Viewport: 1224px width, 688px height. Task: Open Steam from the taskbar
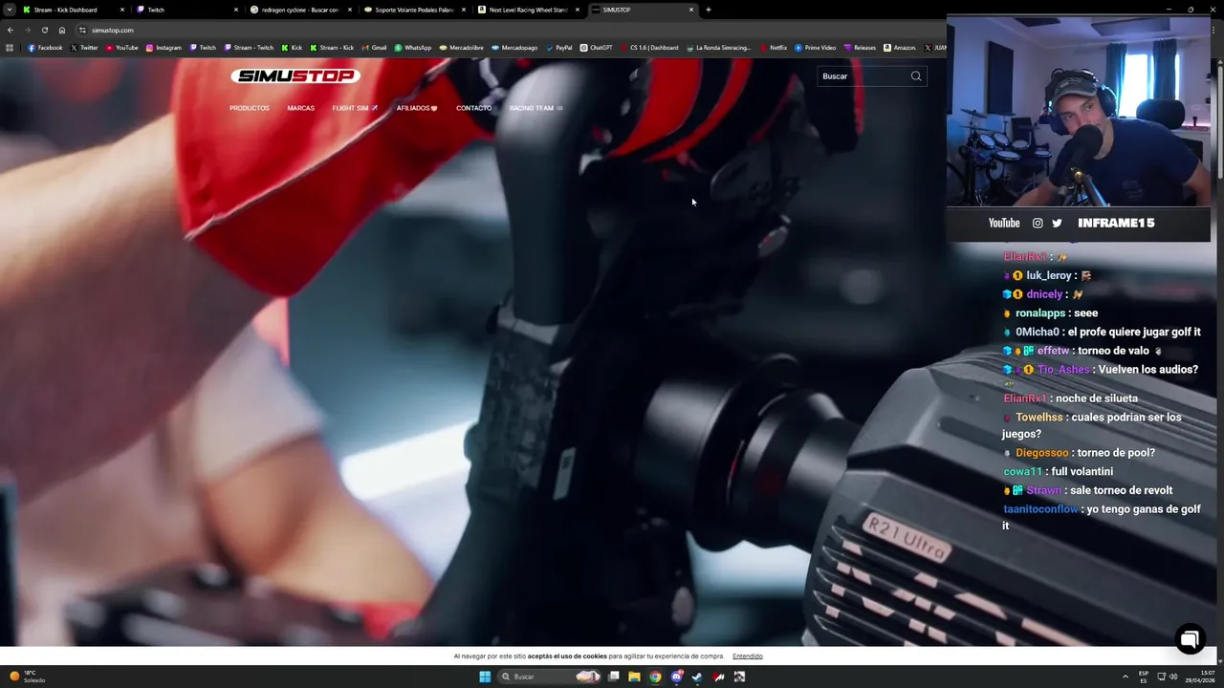click(697, 677)
